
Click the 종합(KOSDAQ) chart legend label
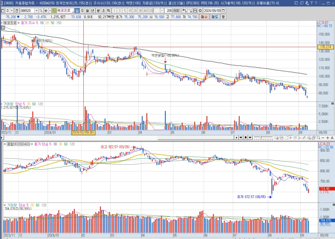18,144
